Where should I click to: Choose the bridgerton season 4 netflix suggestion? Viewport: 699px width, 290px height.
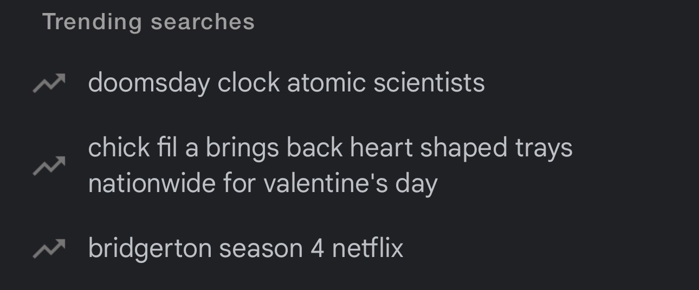tap(245, 248)
